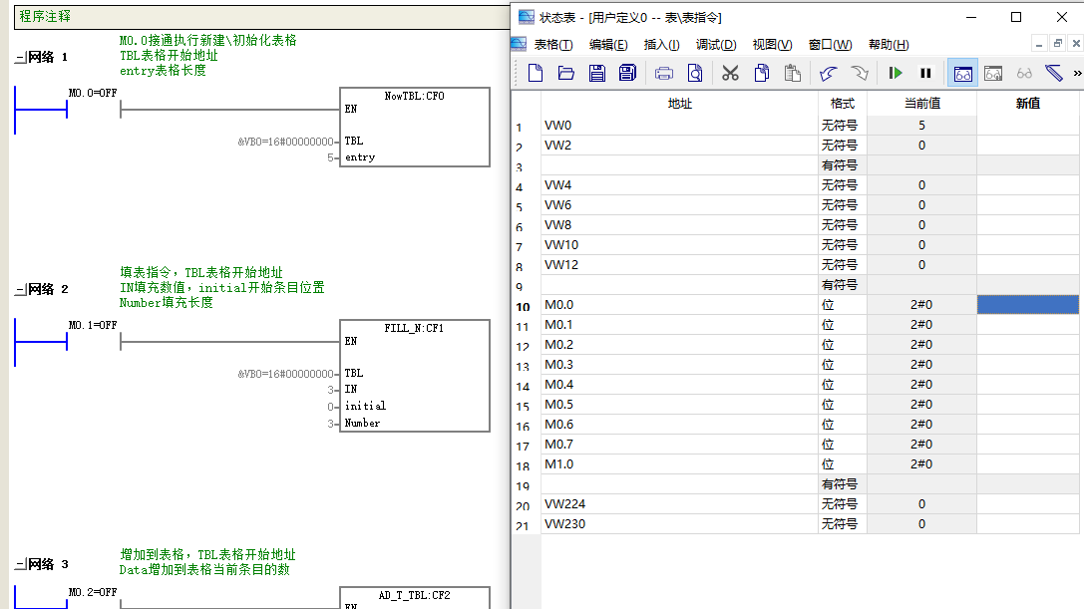Click the new value cell for VW224
The height and width of the screenshot is (609, 1084).
[x=1028, y=504]
